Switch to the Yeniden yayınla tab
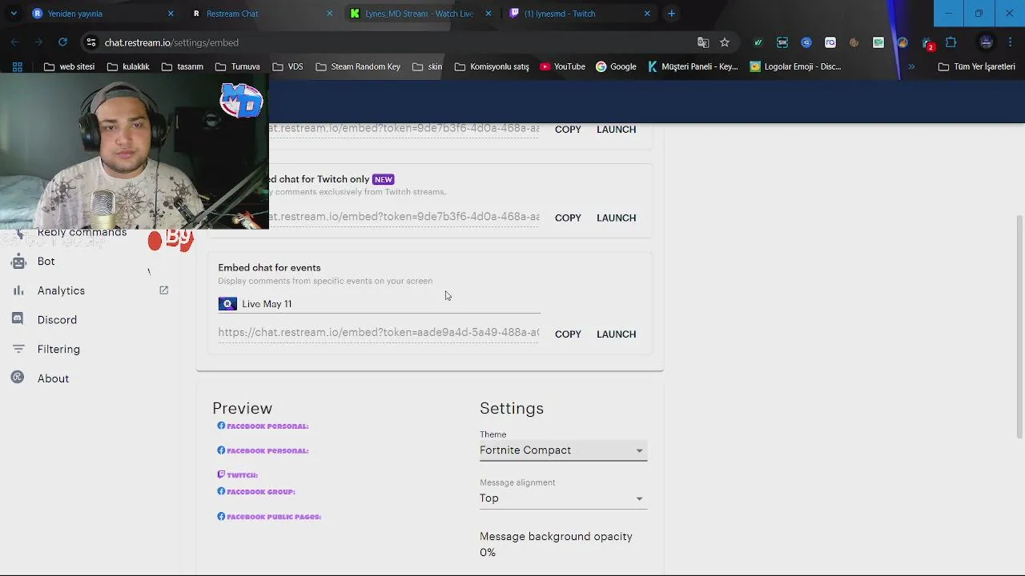Viewport: 1025px width, 576px height. tap(102, 14)
